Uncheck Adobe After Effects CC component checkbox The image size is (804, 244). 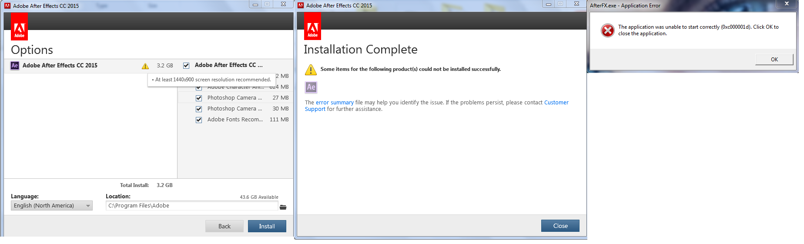tap(186, 66)
